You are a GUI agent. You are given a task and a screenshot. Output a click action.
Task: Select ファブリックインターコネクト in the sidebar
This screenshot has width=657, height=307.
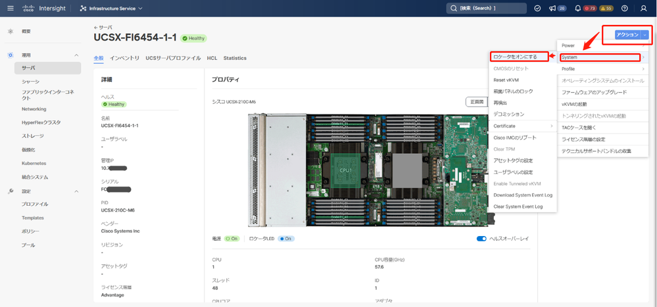[x=47, y=95]
